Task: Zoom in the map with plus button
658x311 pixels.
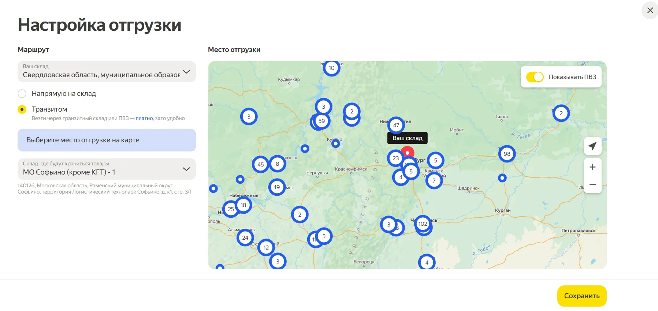Action: [x=592, y=167]
